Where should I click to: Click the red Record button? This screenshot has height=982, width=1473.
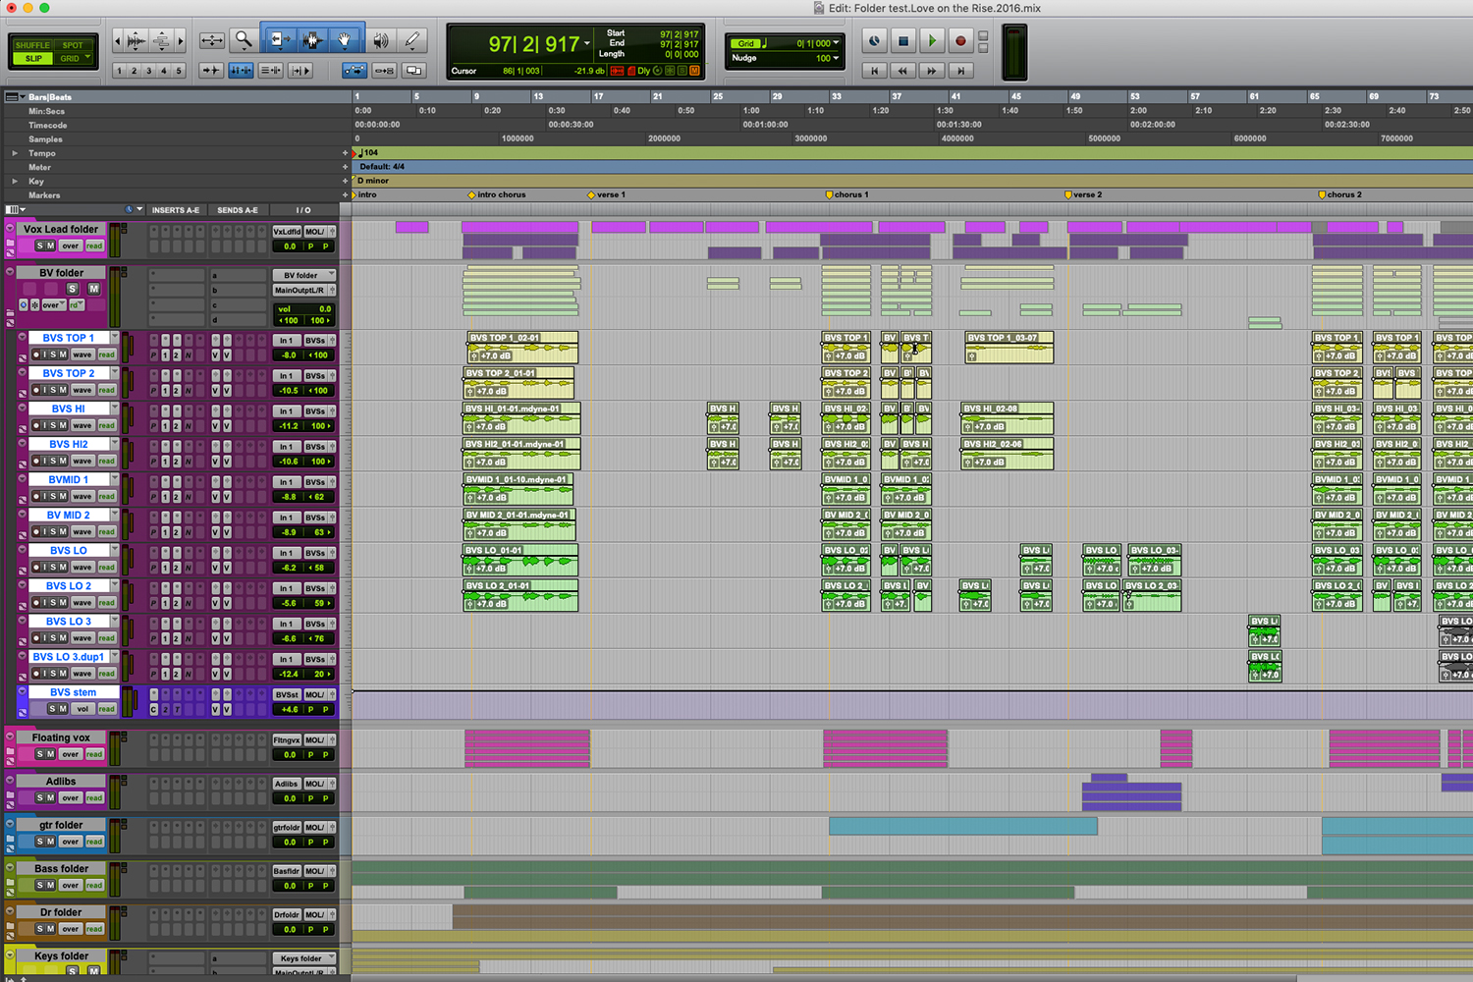[960, 40]
